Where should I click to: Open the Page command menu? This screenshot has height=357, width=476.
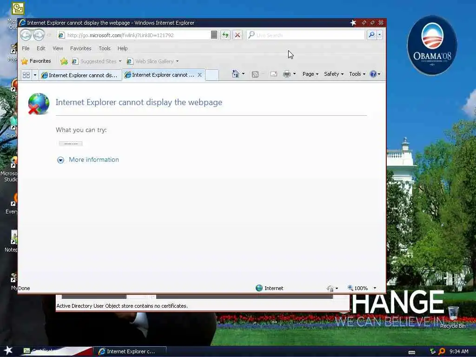pos(310,74)
